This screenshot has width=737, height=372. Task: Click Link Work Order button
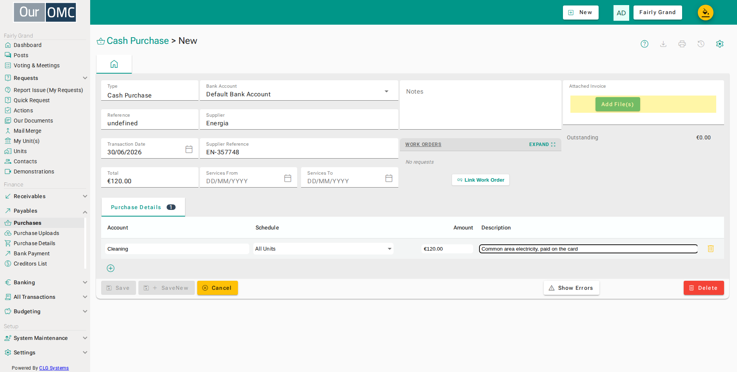[481, 180]
